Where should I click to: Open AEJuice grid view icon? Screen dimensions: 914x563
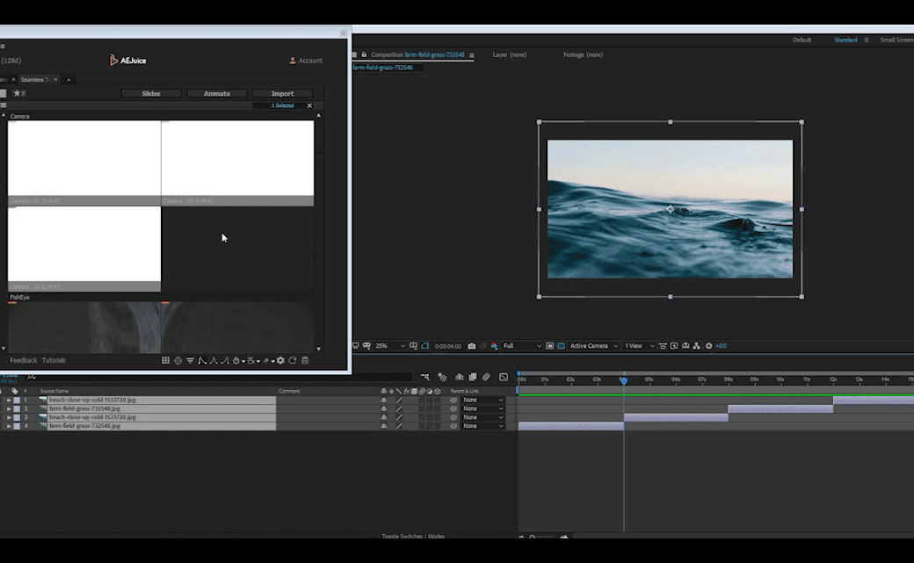(x=165, y=360)
